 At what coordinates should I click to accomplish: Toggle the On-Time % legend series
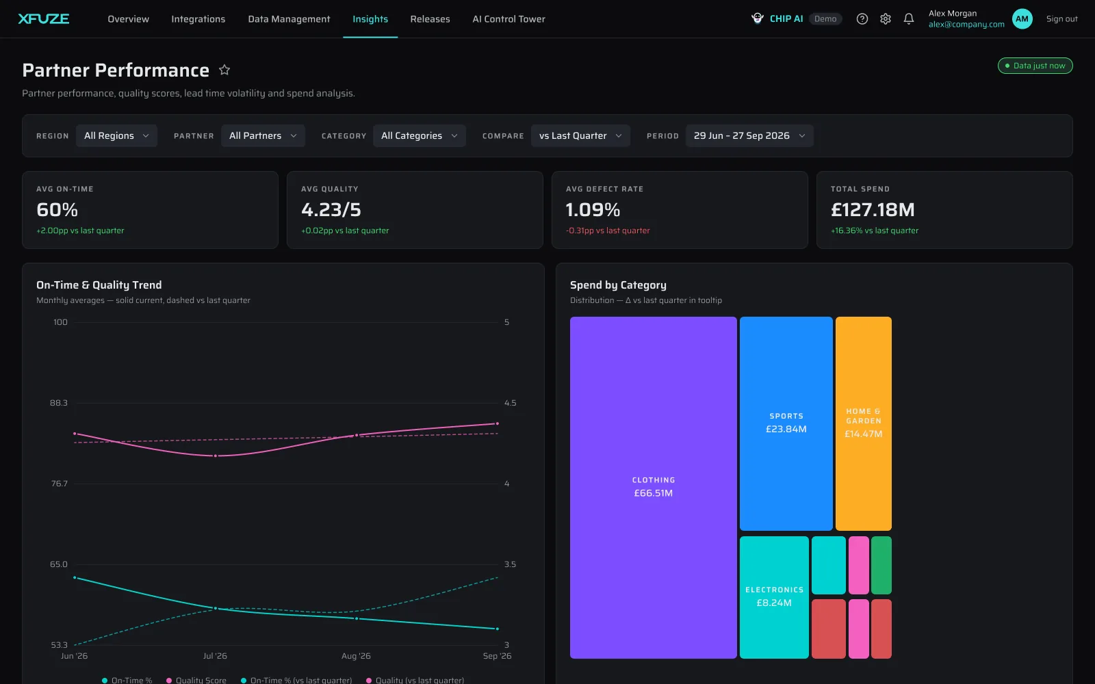[x=127, y=680]
